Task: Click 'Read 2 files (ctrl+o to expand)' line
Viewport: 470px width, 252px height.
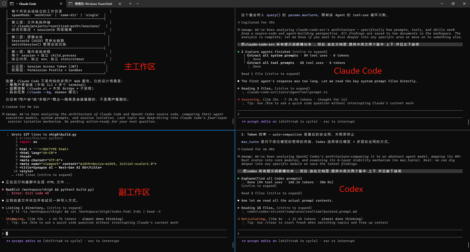Action: coord(272,193)
